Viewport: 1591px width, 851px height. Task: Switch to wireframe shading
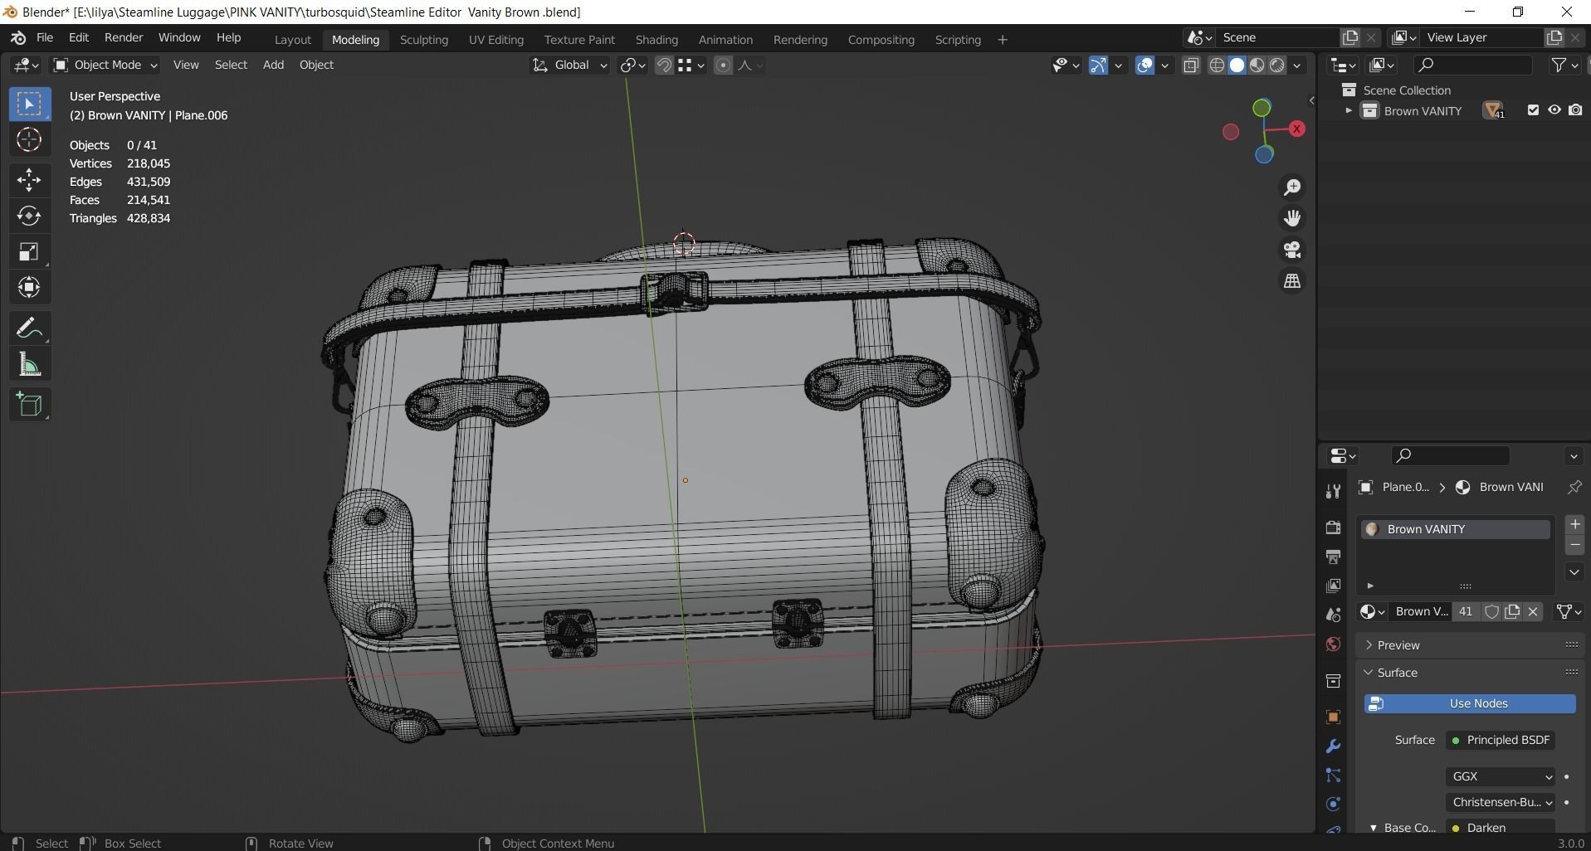click(x=1217, y=66)
